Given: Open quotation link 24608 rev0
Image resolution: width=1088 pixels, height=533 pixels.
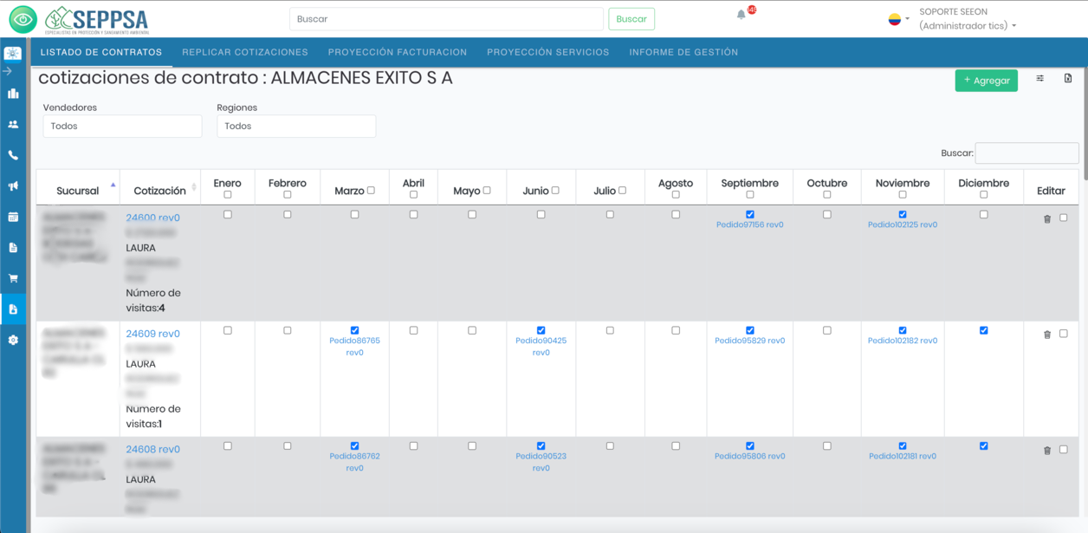Looking at the screenshot, I should click(x=153, y=450).
